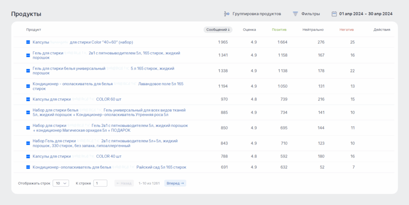Sort by Негатив column header
The image size is (409, 205).
pyautogui.click(x=346, y=30)
